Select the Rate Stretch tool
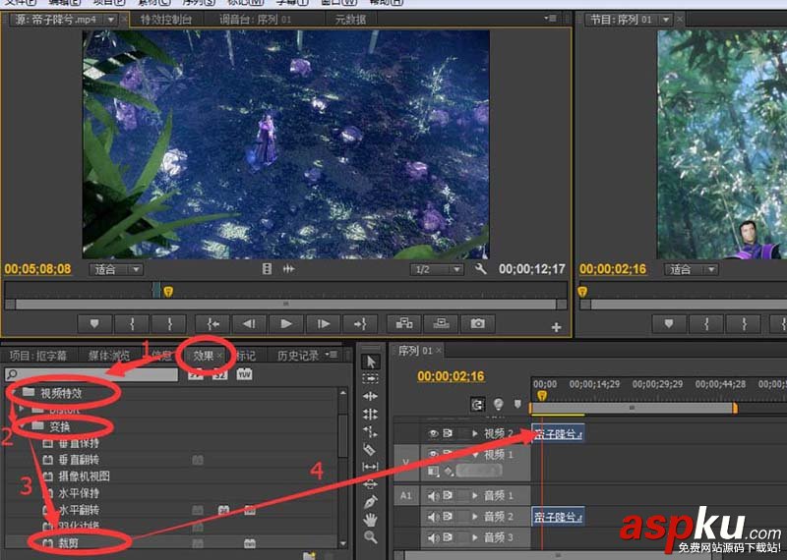Viewport: 787px width, 560px height. tap(371, 431)
